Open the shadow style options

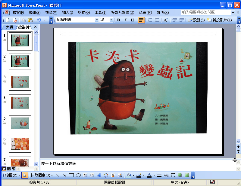180,175
